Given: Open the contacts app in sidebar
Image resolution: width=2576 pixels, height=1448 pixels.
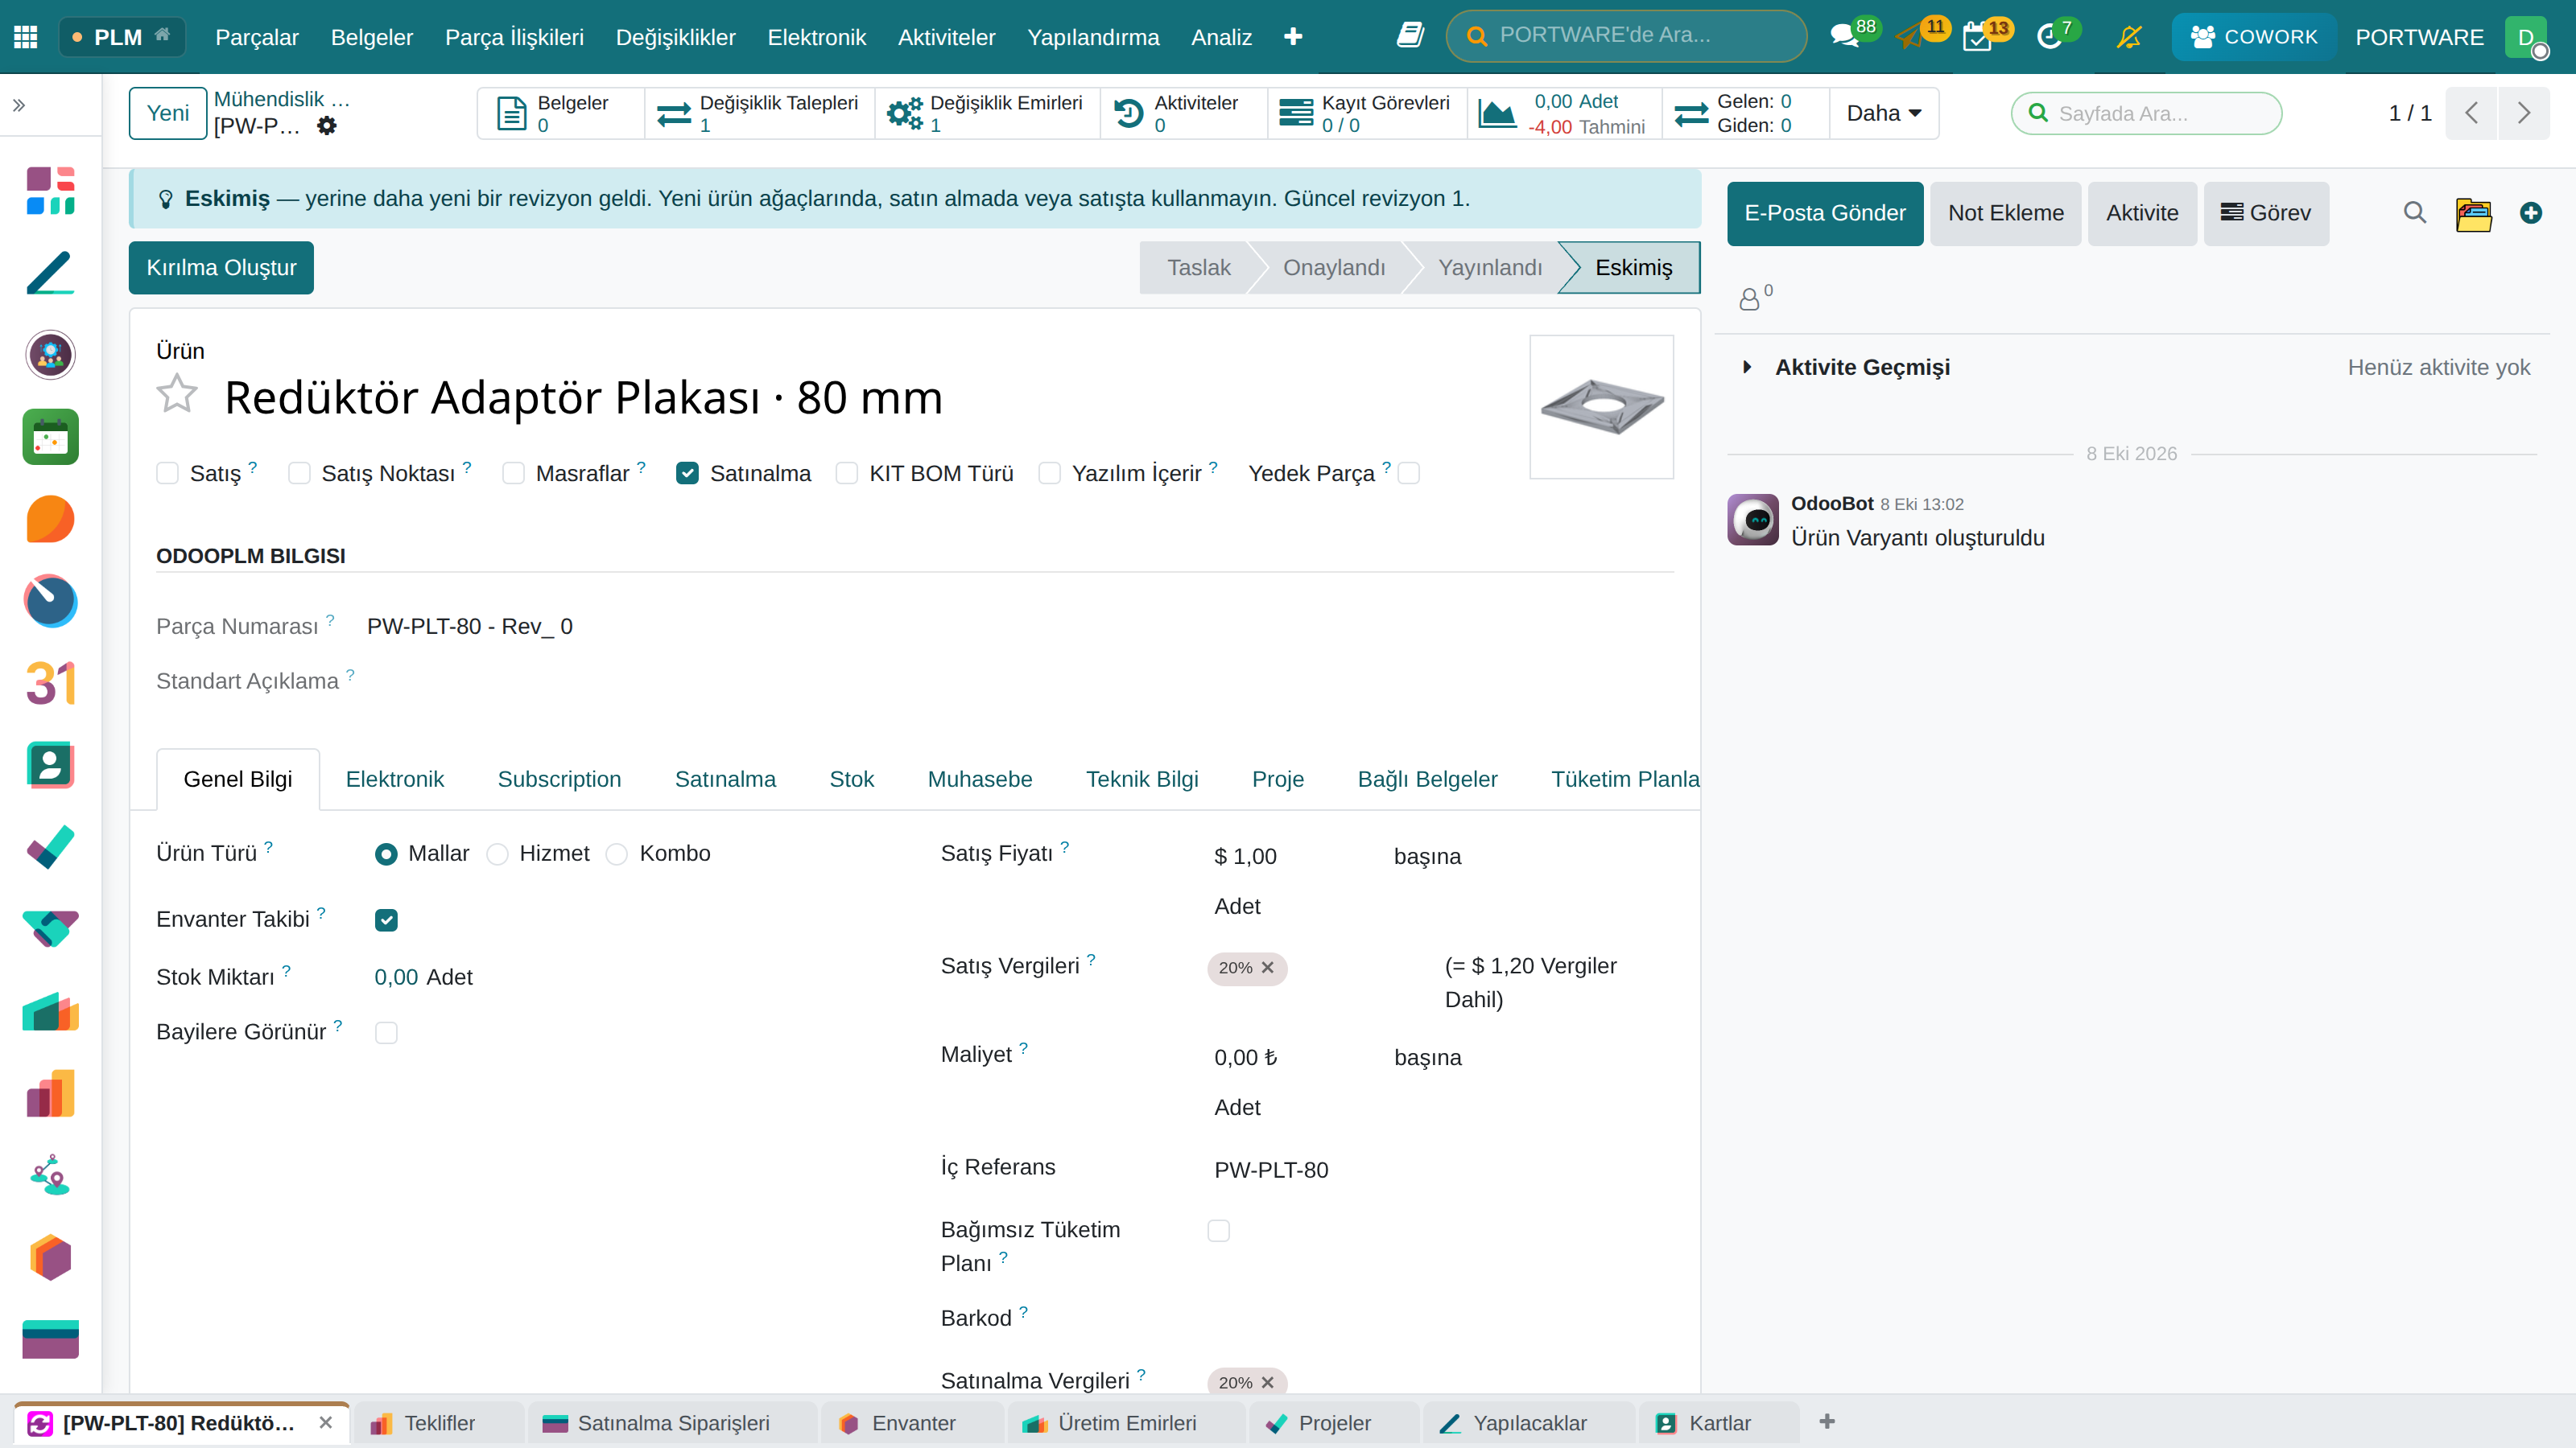Looking at the screenshot, I should (x=50, y=766).
